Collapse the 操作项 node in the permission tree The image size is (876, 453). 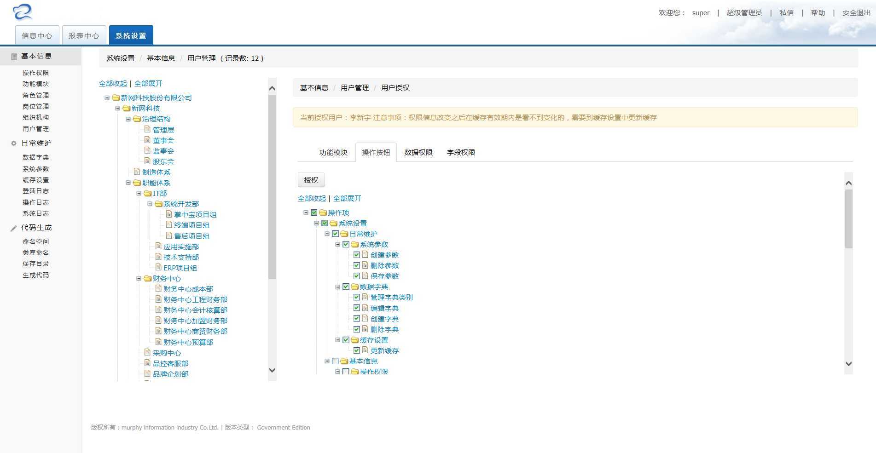pos(306,212)
